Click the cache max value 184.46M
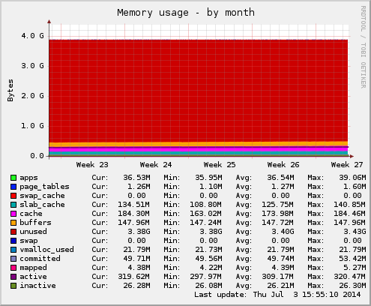Image resolution: width=371 pixels, height=306 pixels. (x=350, y=214)
